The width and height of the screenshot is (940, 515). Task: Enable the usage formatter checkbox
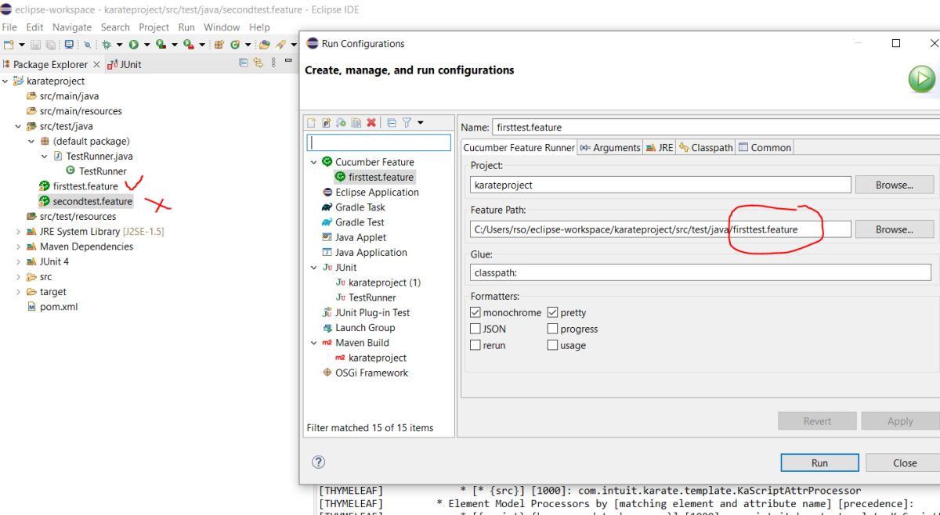553,345
